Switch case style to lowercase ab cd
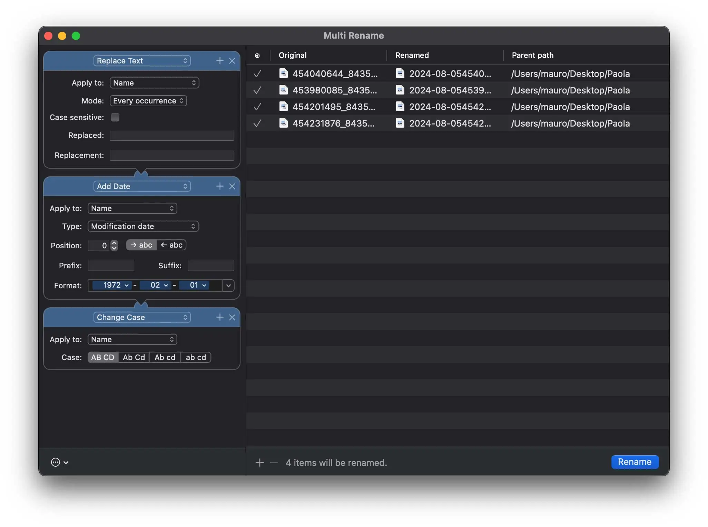708x527 pixels. 195,357
